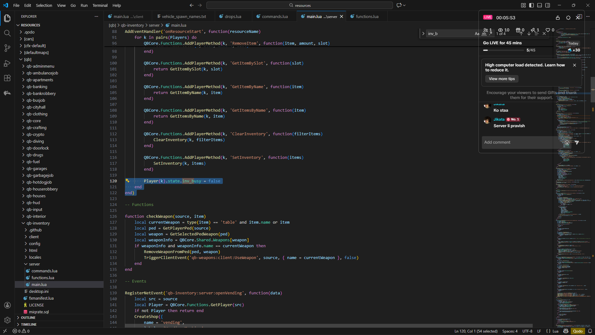Image resolution: width=595 pixels, height=335 pixels.
Task: Open the Extensions view
Action: coord(7,78)
